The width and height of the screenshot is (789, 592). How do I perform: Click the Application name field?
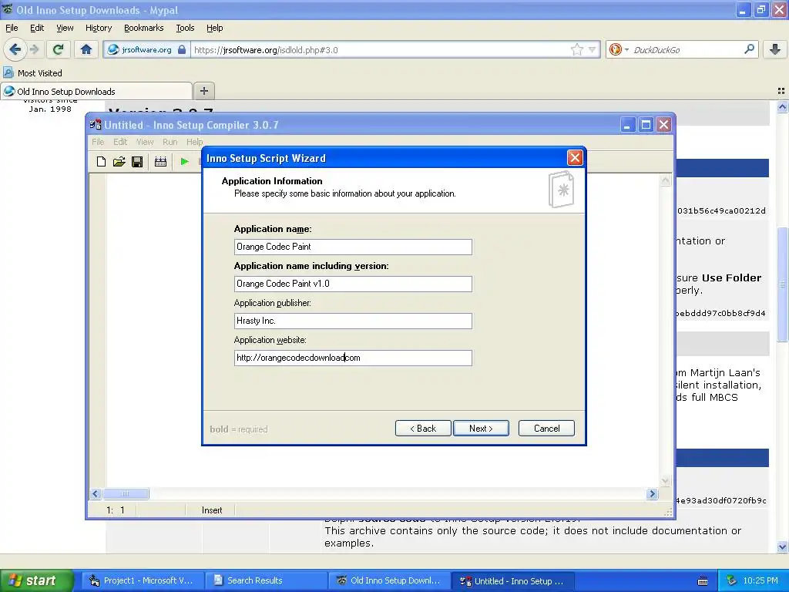(353, 247)
